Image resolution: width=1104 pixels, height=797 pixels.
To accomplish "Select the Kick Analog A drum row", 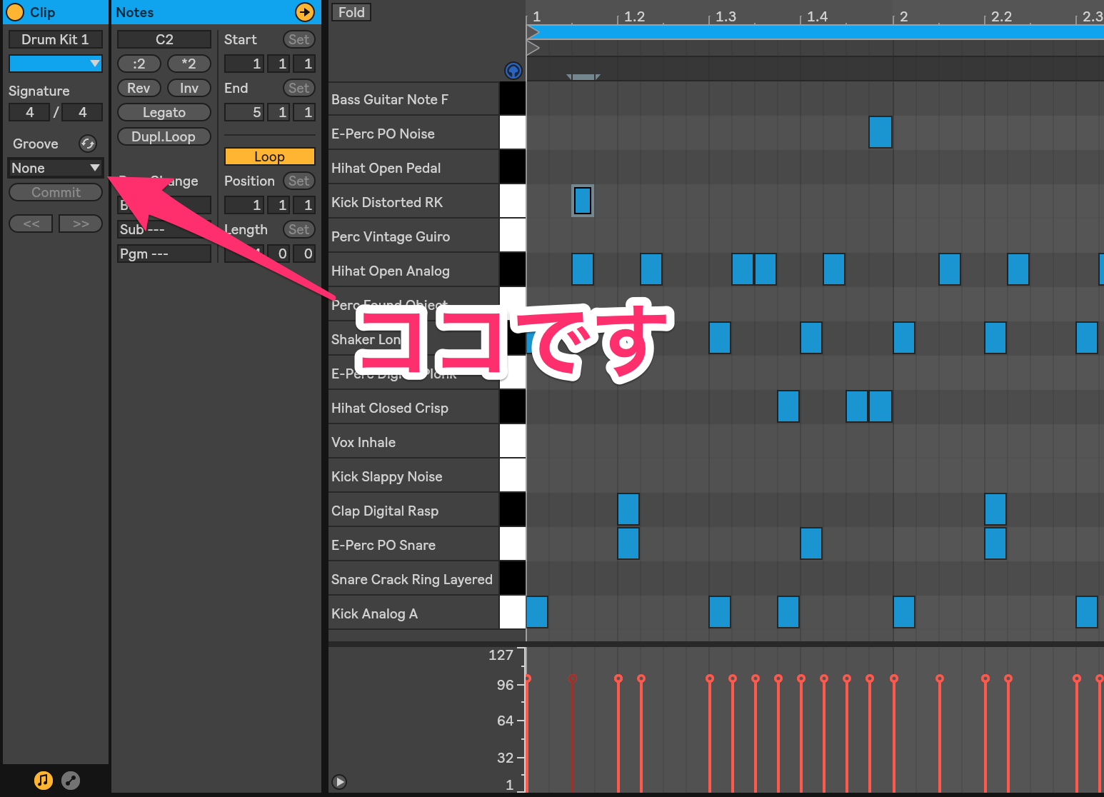I will pyautogui.click(x=413, y=613).
